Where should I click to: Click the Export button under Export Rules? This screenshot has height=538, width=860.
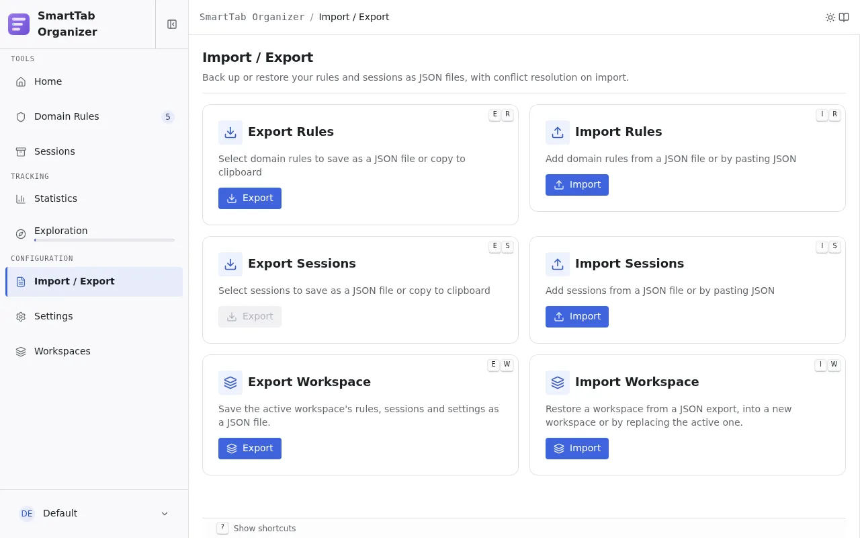point(250,198)
